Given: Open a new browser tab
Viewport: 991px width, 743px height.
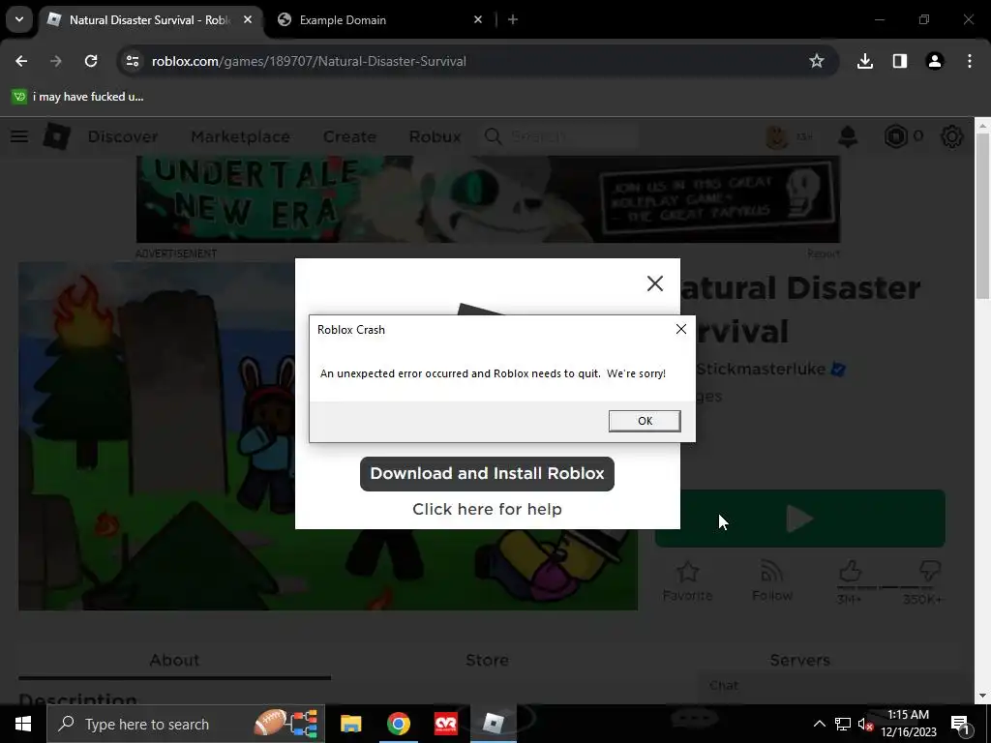Looking at the screenshot, I should [x=513, y=19].
